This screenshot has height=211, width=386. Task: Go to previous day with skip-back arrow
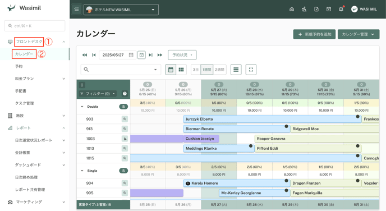click(94, 55)
